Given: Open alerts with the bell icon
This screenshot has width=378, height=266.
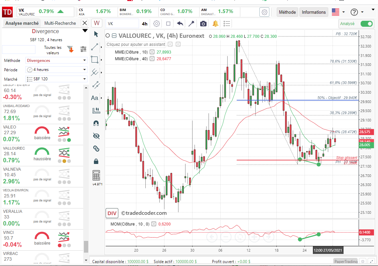Looking at the screenshot, I should (215, 23).
